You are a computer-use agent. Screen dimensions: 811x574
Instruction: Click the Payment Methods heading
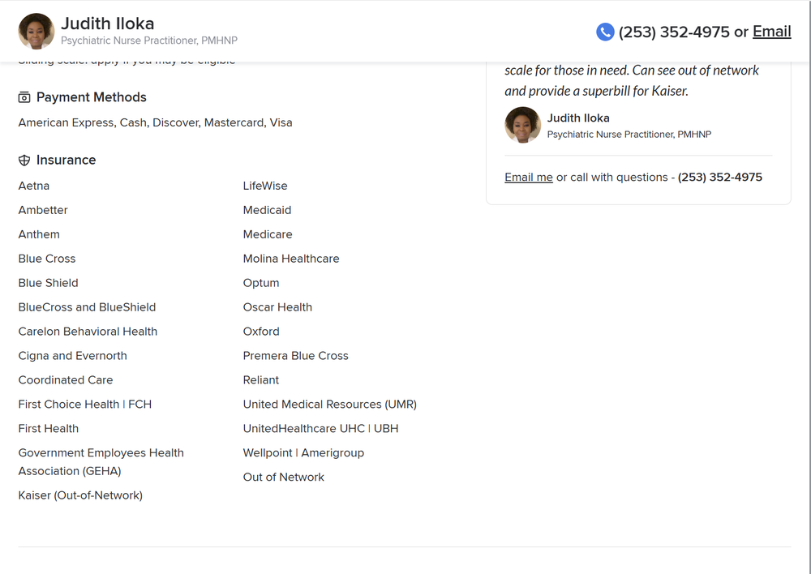pyautogui.click(x=92, y=97)
